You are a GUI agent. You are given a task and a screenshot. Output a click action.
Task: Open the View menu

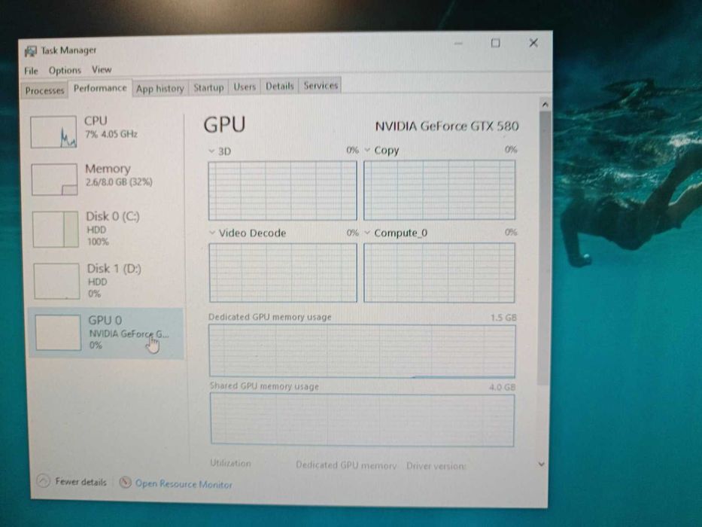pyautogui.click(x=102, y=69)
